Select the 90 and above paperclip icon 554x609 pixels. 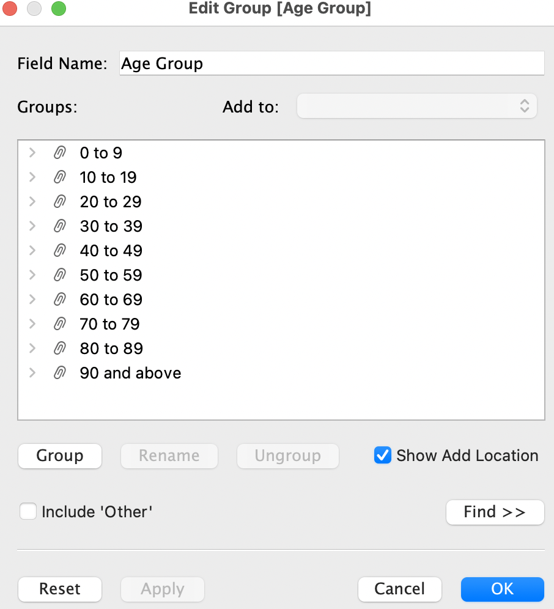click(x=59, y=373)
